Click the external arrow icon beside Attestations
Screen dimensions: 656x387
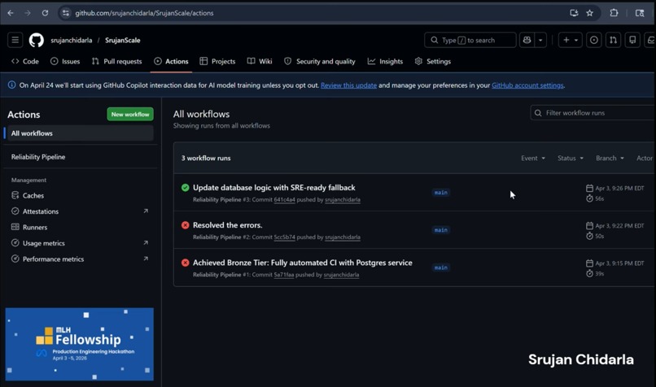[x=146, y=211]
